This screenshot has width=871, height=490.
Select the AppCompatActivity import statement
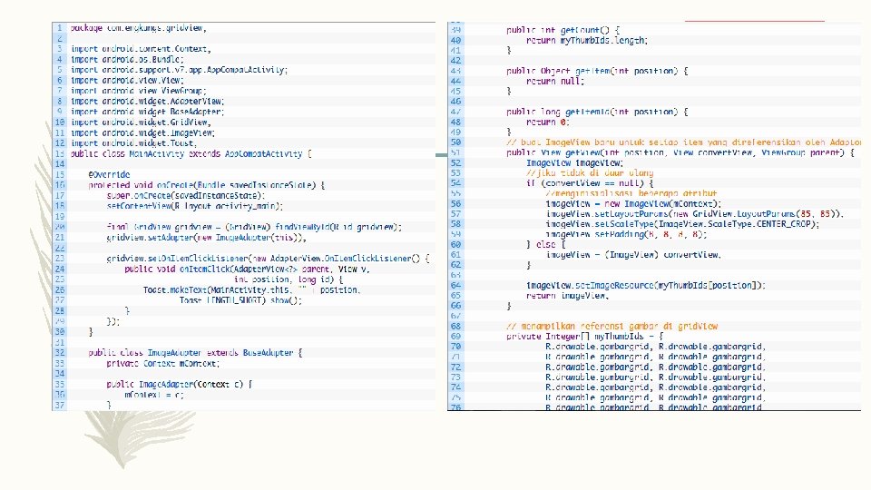click(179, 70)
